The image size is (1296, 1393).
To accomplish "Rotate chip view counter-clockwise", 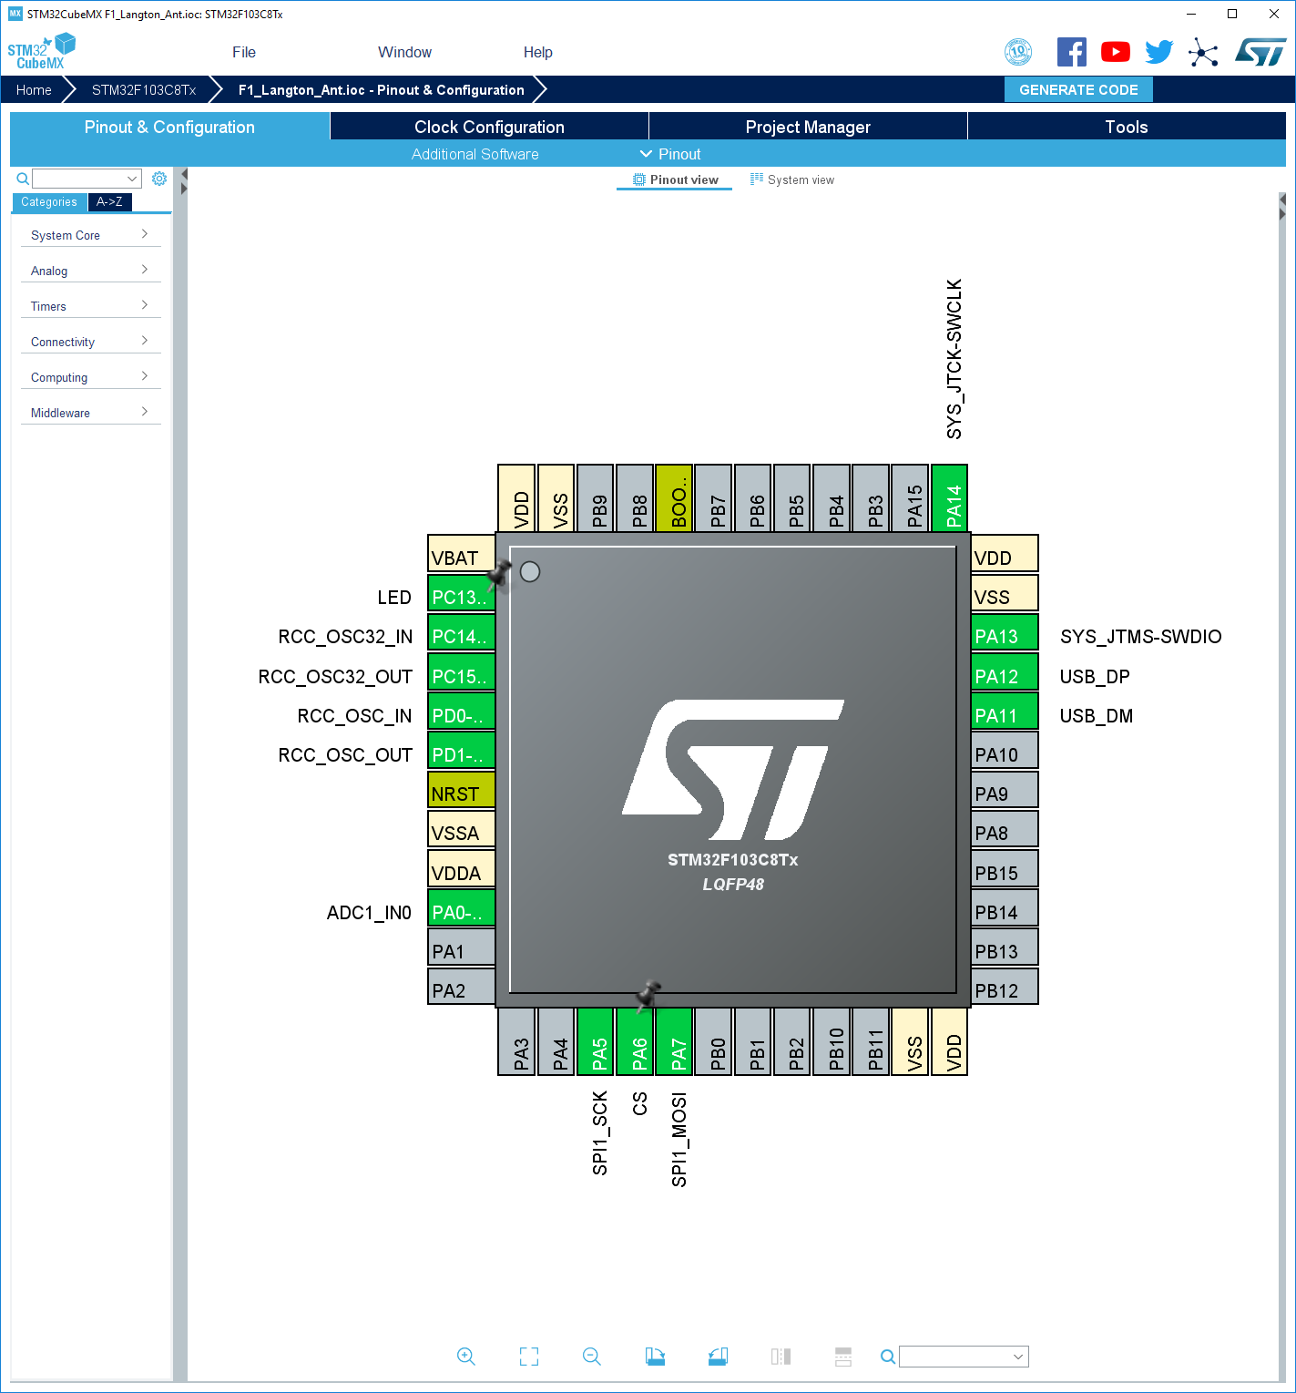I will [x=718, y=1357].
